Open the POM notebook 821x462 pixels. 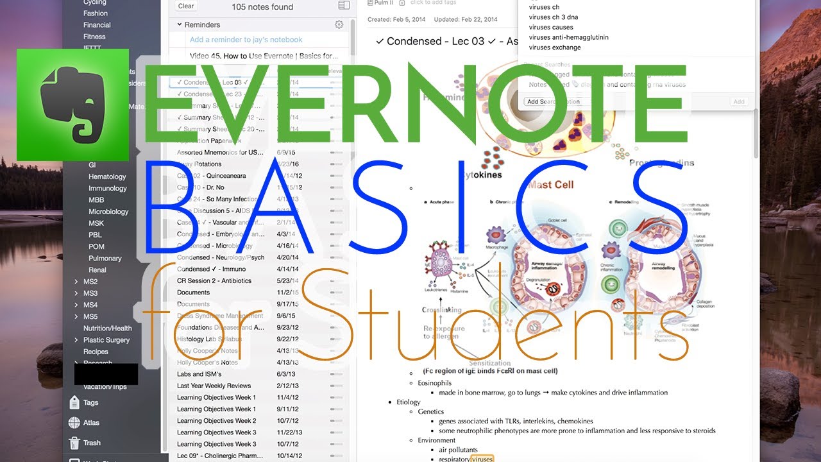click(x=96, y=246)
